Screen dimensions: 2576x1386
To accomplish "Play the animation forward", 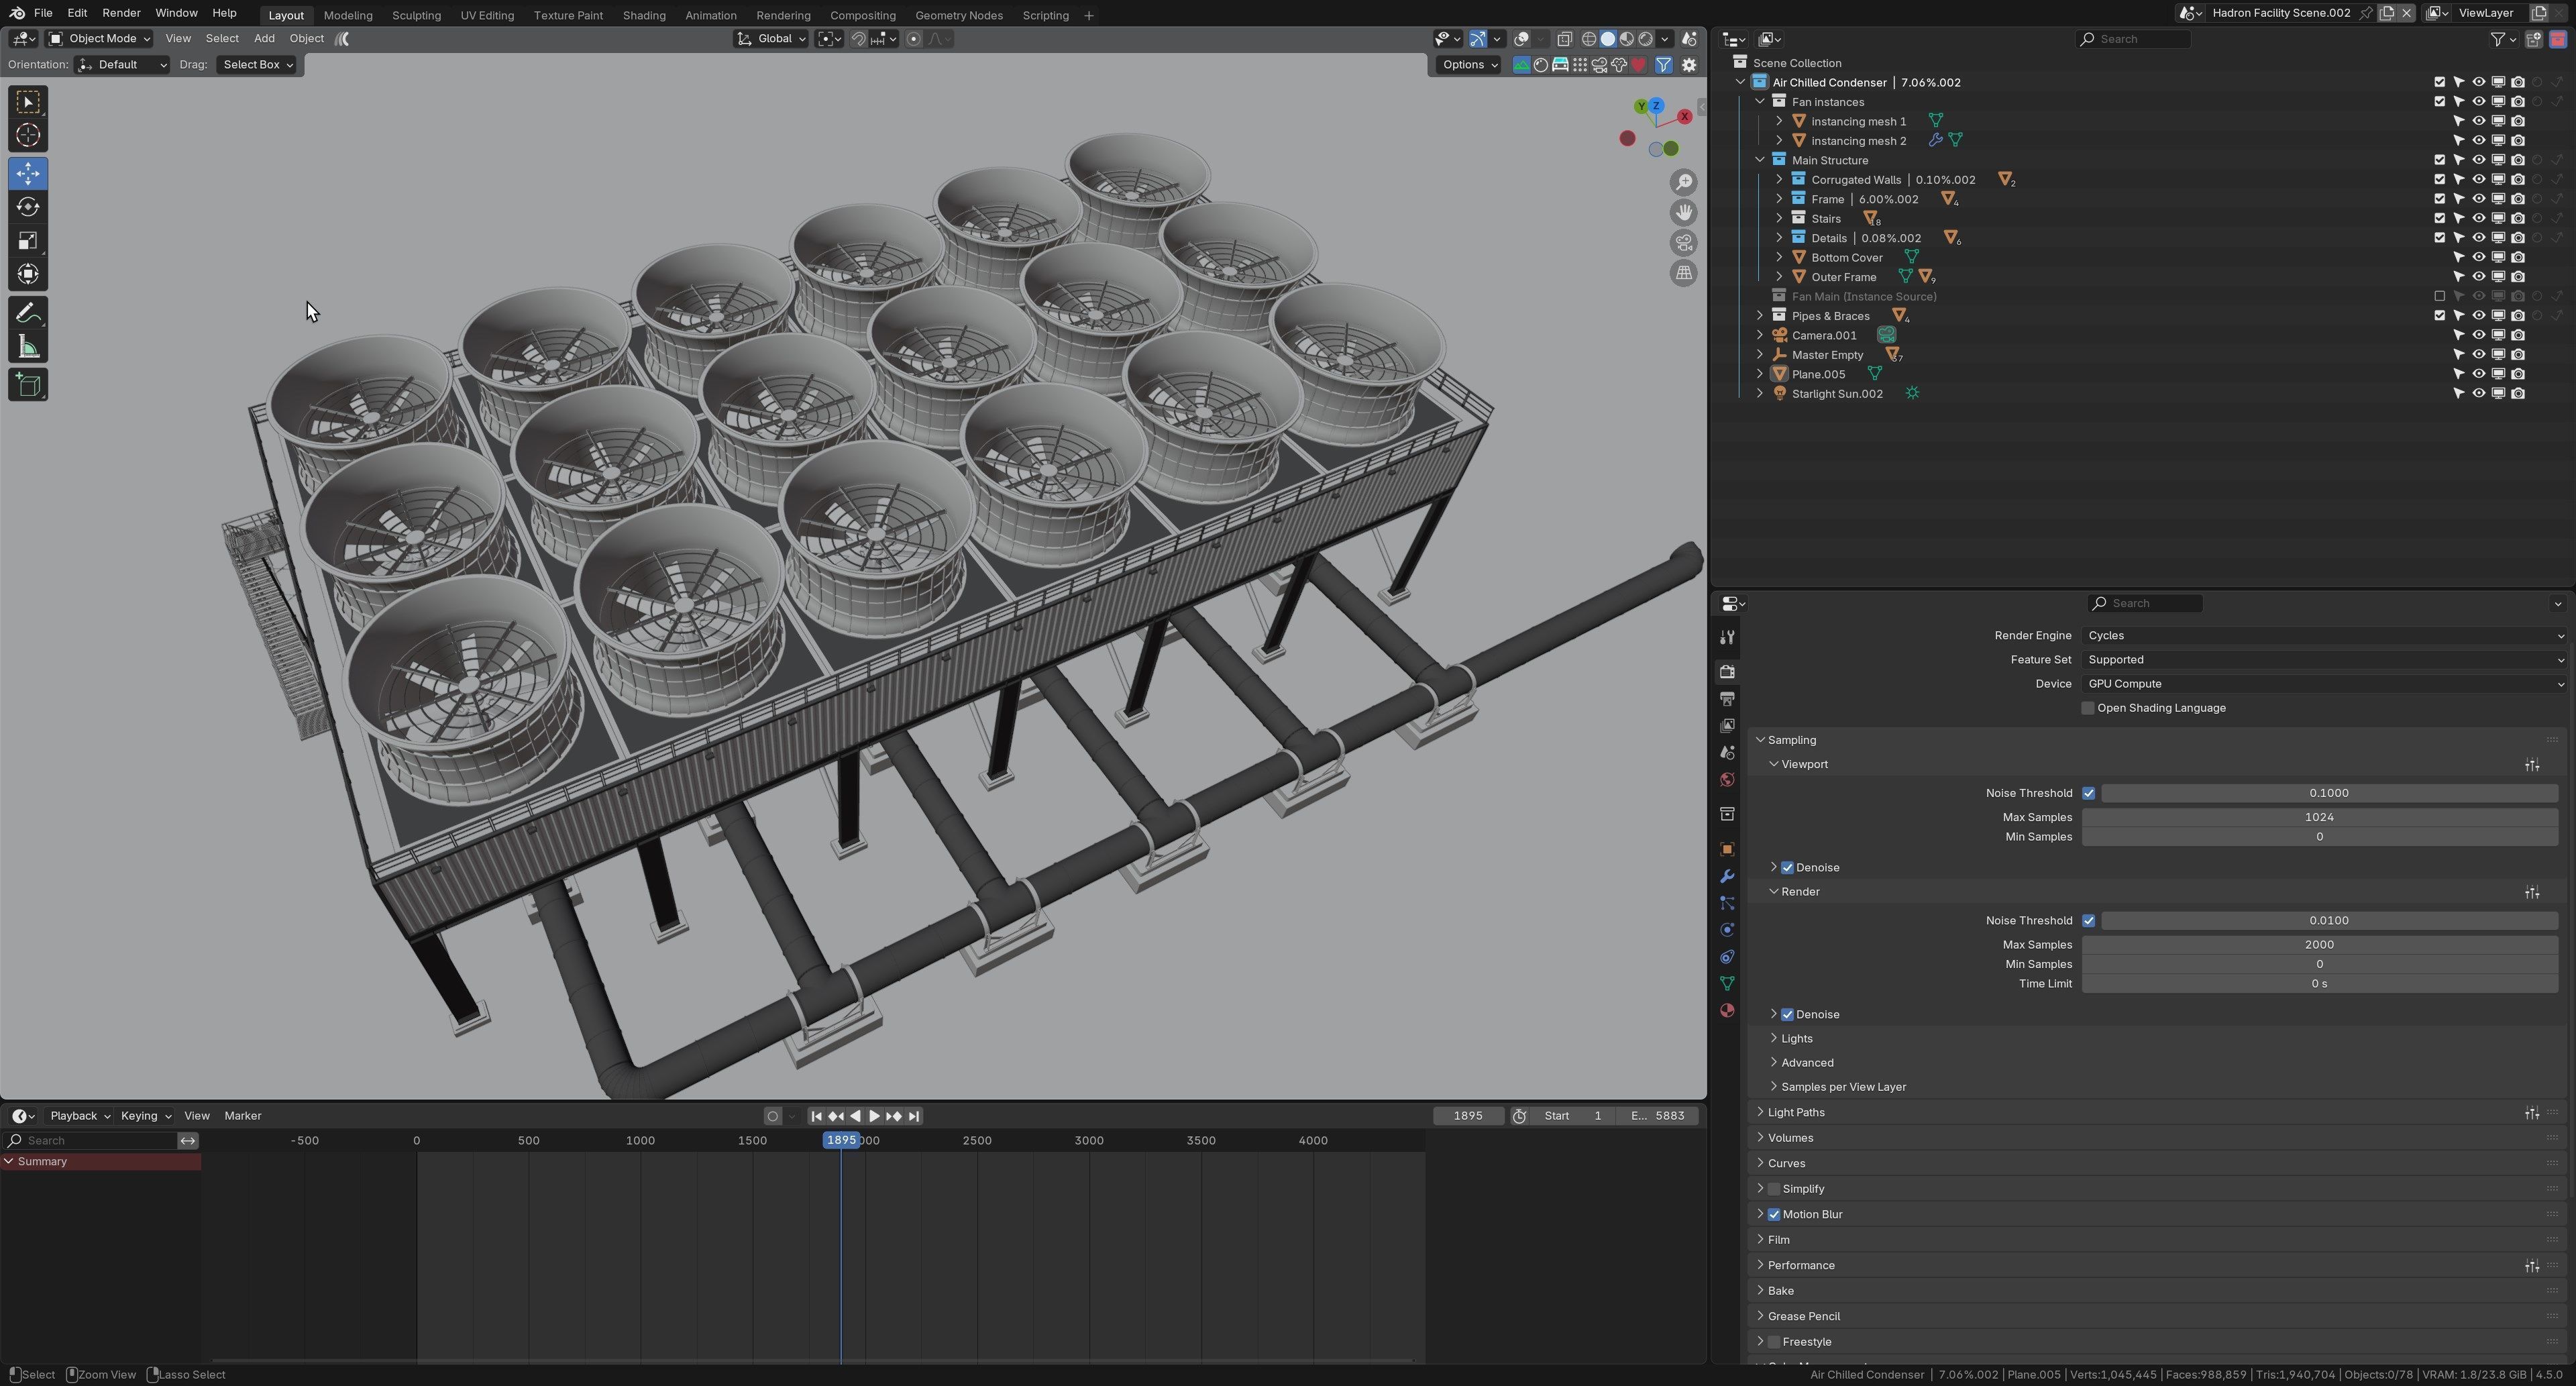I will click(874, 1116).
